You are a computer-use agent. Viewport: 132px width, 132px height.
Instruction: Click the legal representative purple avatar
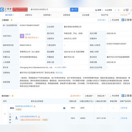22,36
